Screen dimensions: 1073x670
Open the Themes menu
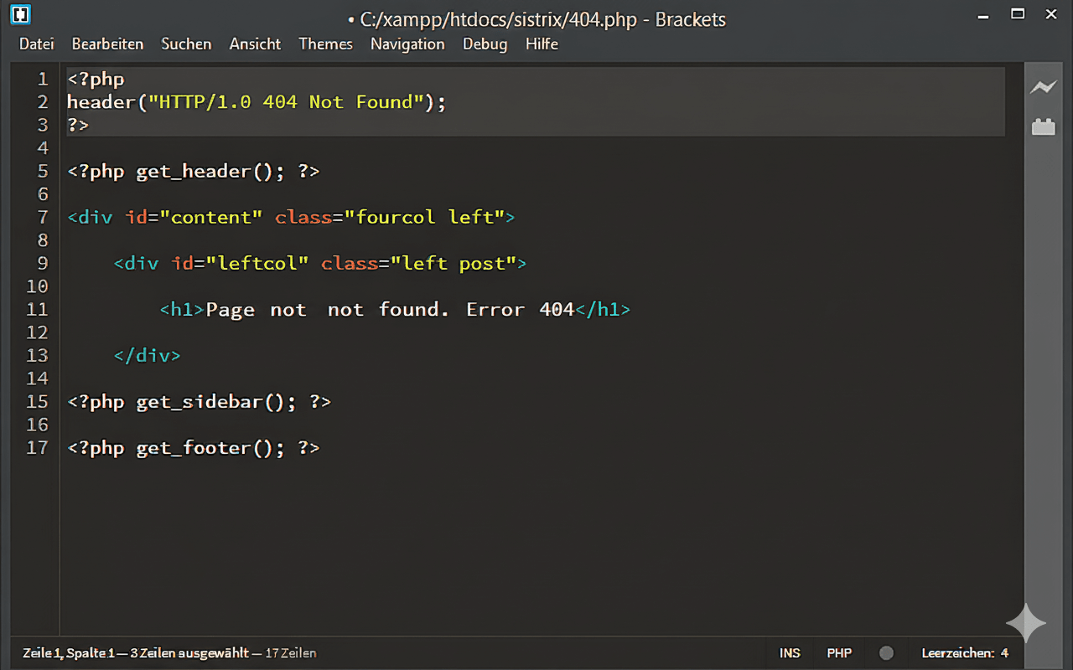coord(325,44)
